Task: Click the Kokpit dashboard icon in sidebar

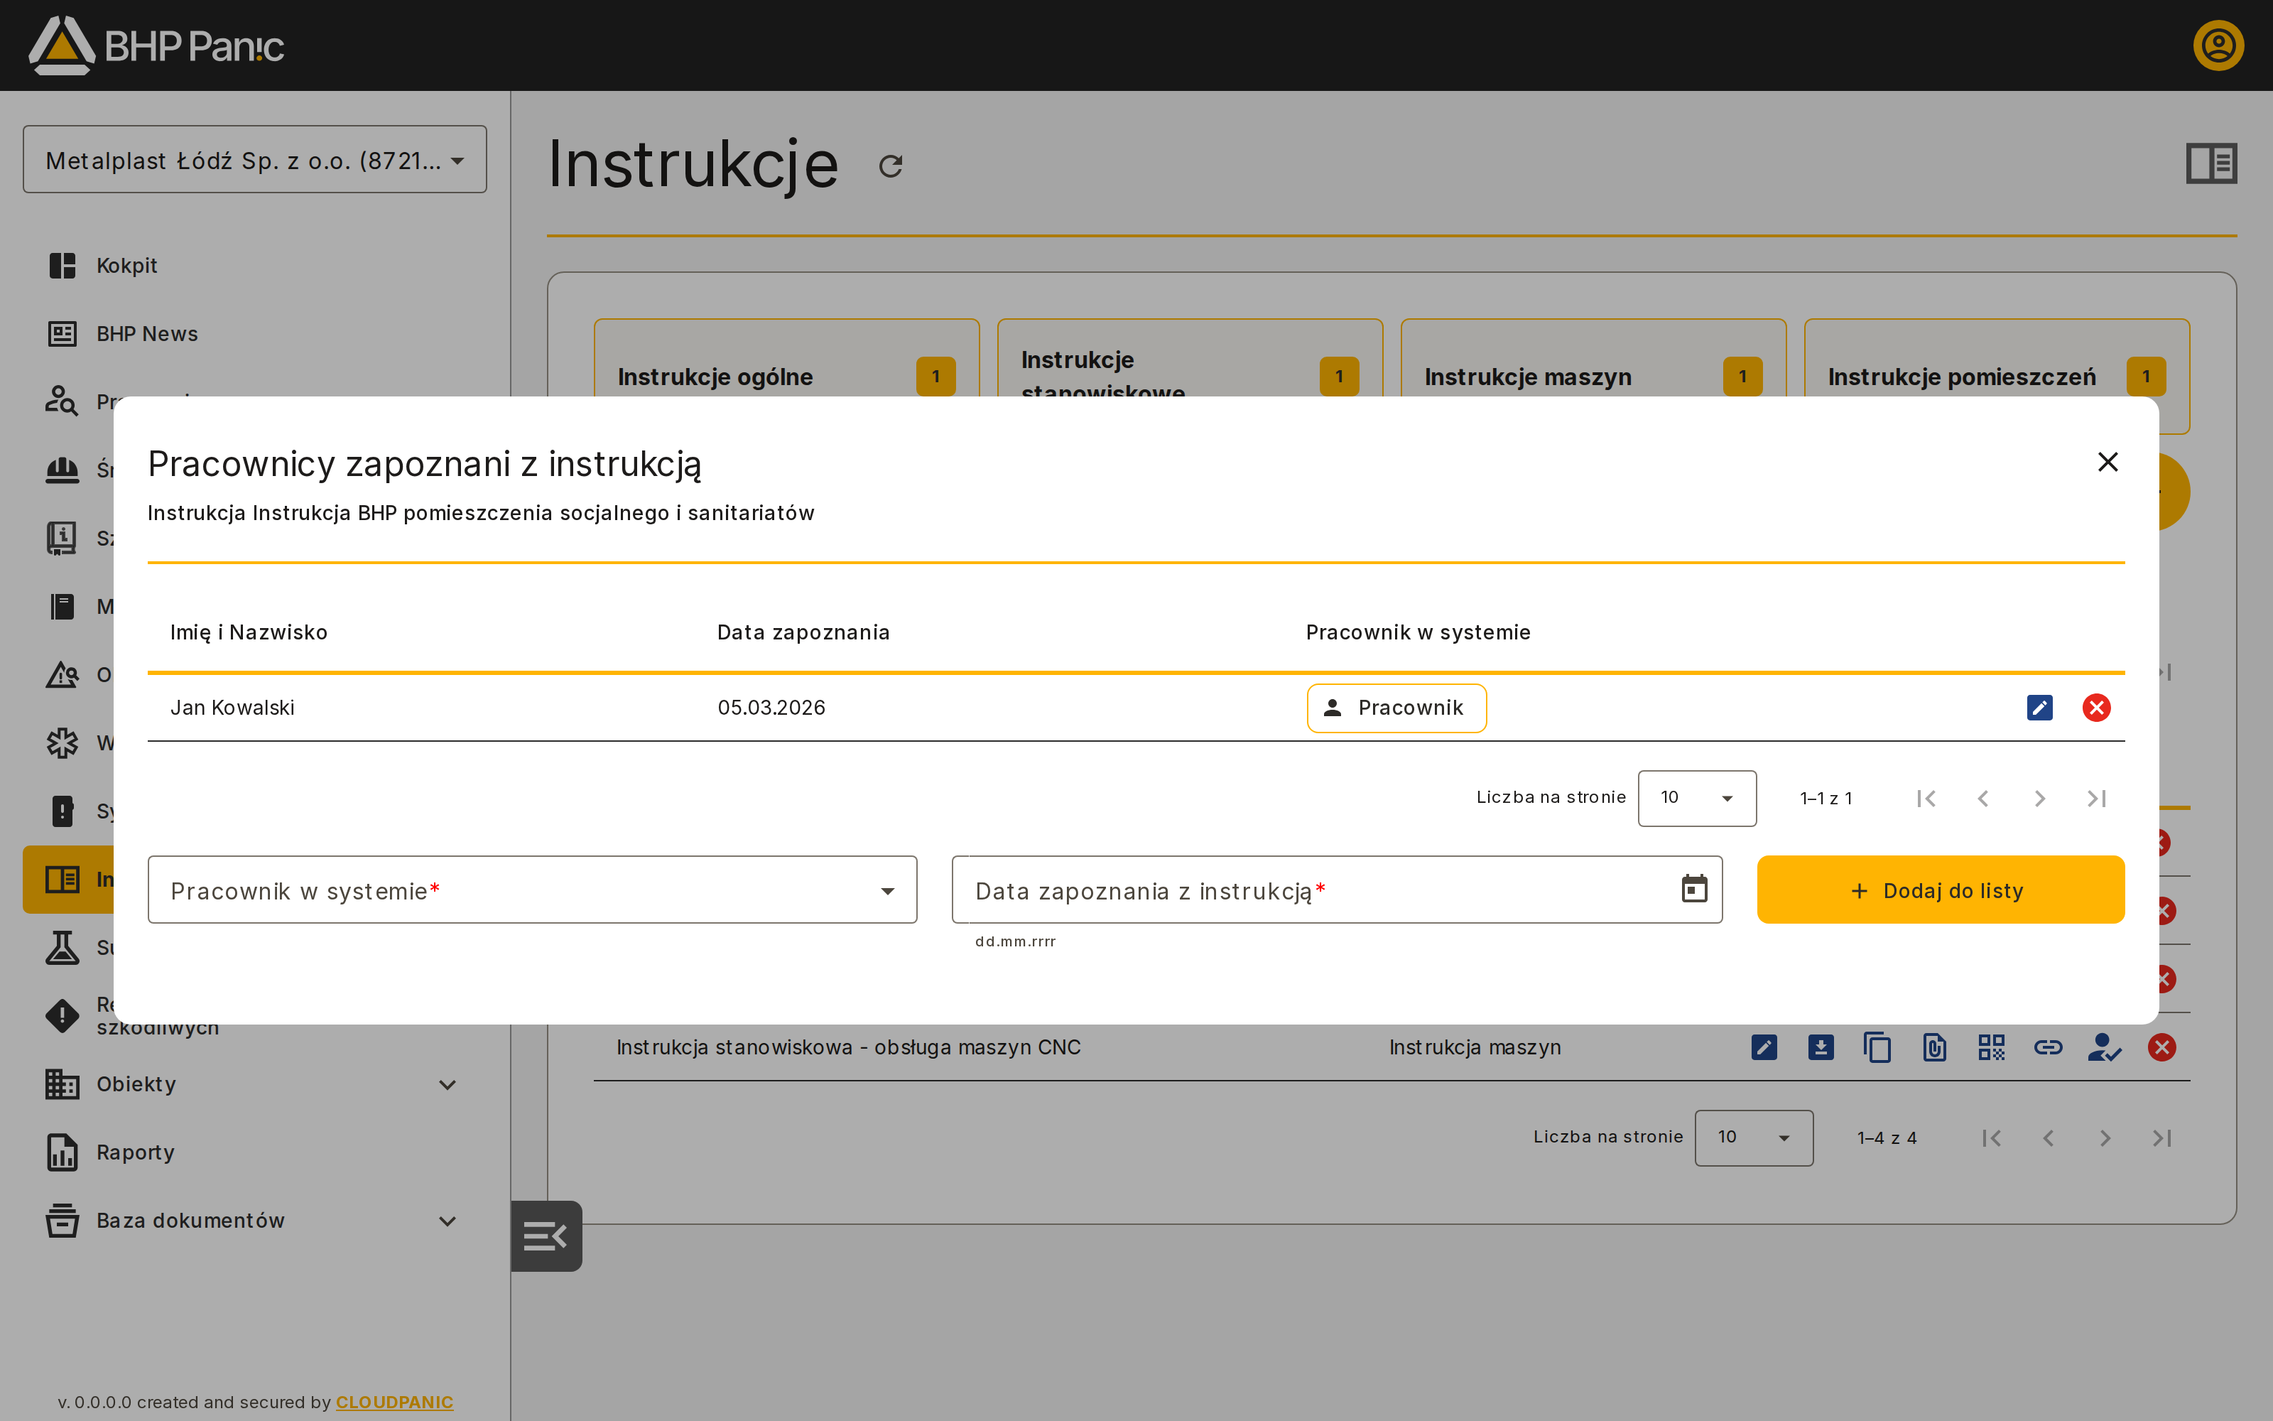Action: [62, 266]
